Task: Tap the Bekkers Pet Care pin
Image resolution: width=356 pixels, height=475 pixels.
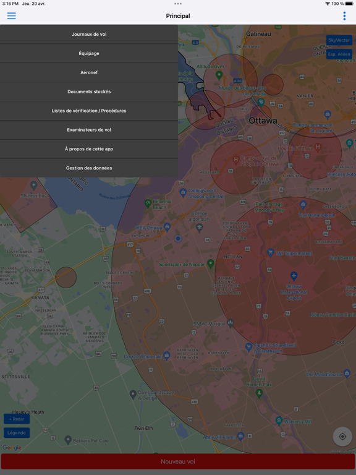Action: (68, 440)
